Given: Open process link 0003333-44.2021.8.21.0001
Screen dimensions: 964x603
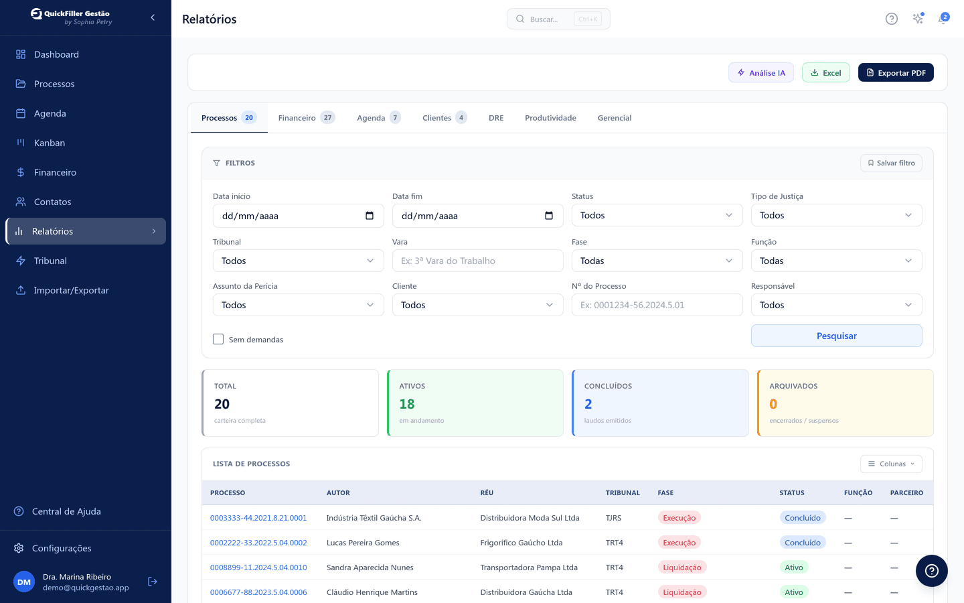Looking at the screenshot, I should tap(258, 518).
